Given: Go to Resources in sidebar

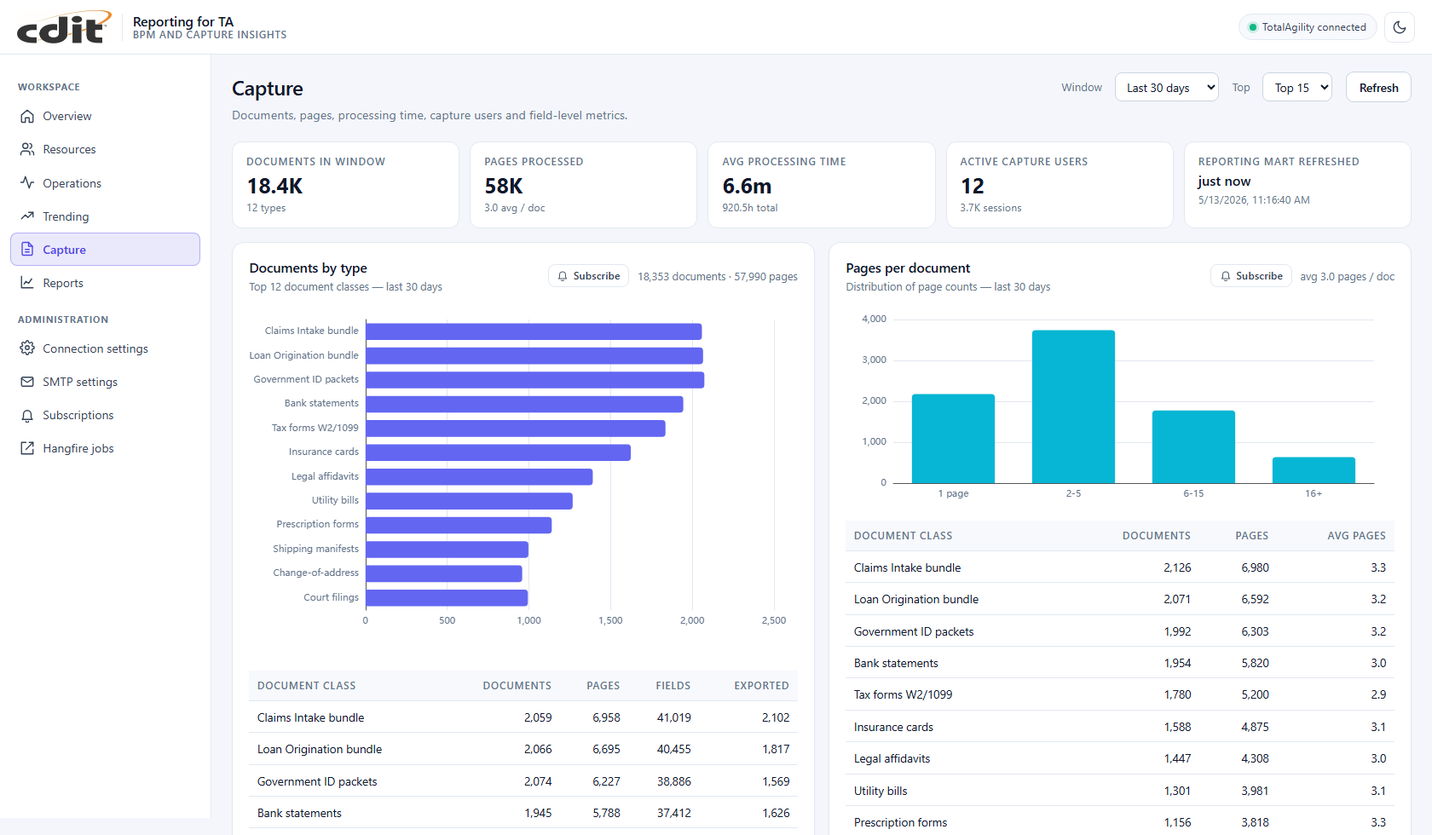Looking at the screenshot, I should [105, 149].
